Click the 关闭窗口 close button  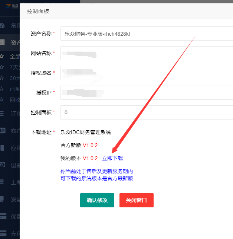(x=137, y=200)
